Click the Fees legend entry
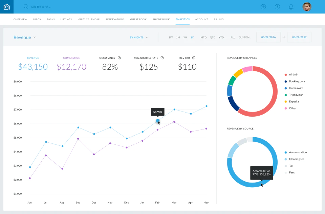Screen dimensions: 325x214 [289, 173]
